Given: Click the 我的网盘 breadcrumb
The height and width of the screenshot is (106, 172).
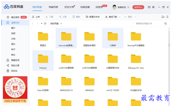Looking at the screenshot, I should point(54,23).
